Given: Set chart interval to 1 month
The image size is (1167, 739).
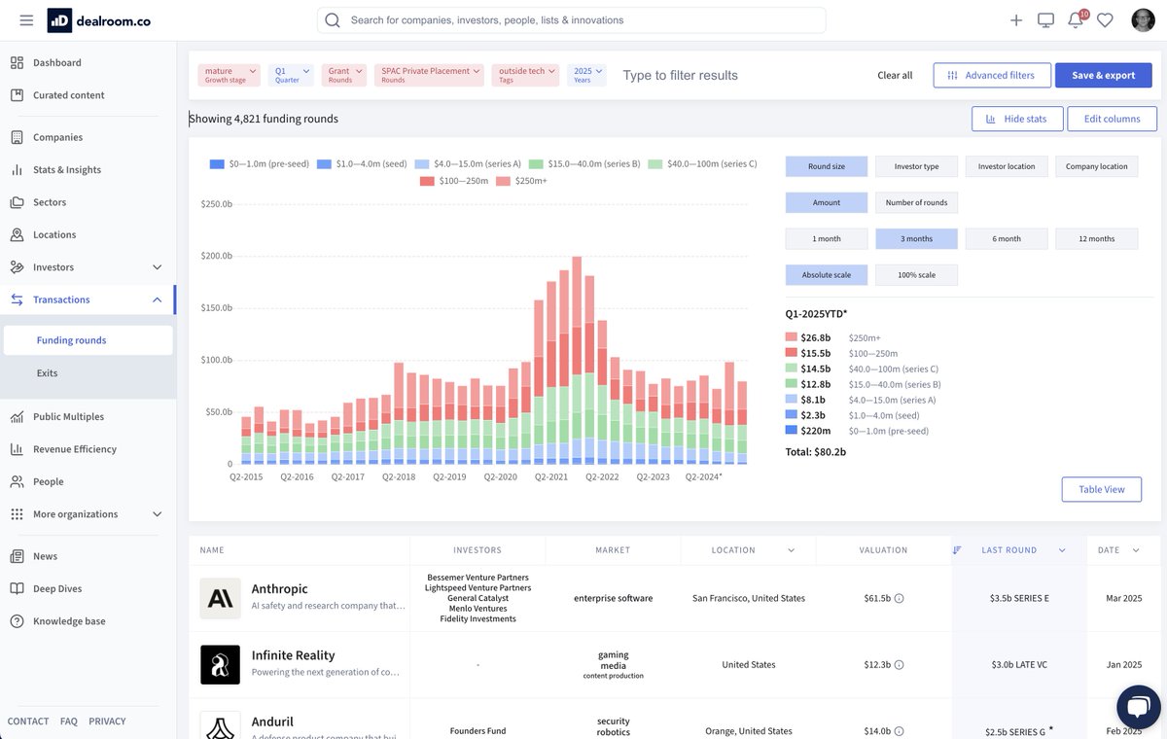Looking at the screenshot, I should pos(827,238).
